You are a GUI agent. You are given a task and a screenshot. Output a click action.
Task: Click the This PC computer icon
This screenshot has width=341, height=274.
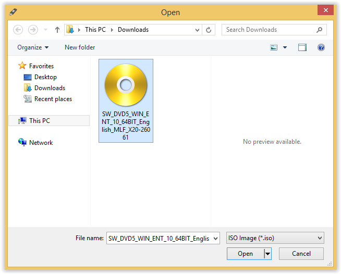pyautogui.click(x=22, y=121)
